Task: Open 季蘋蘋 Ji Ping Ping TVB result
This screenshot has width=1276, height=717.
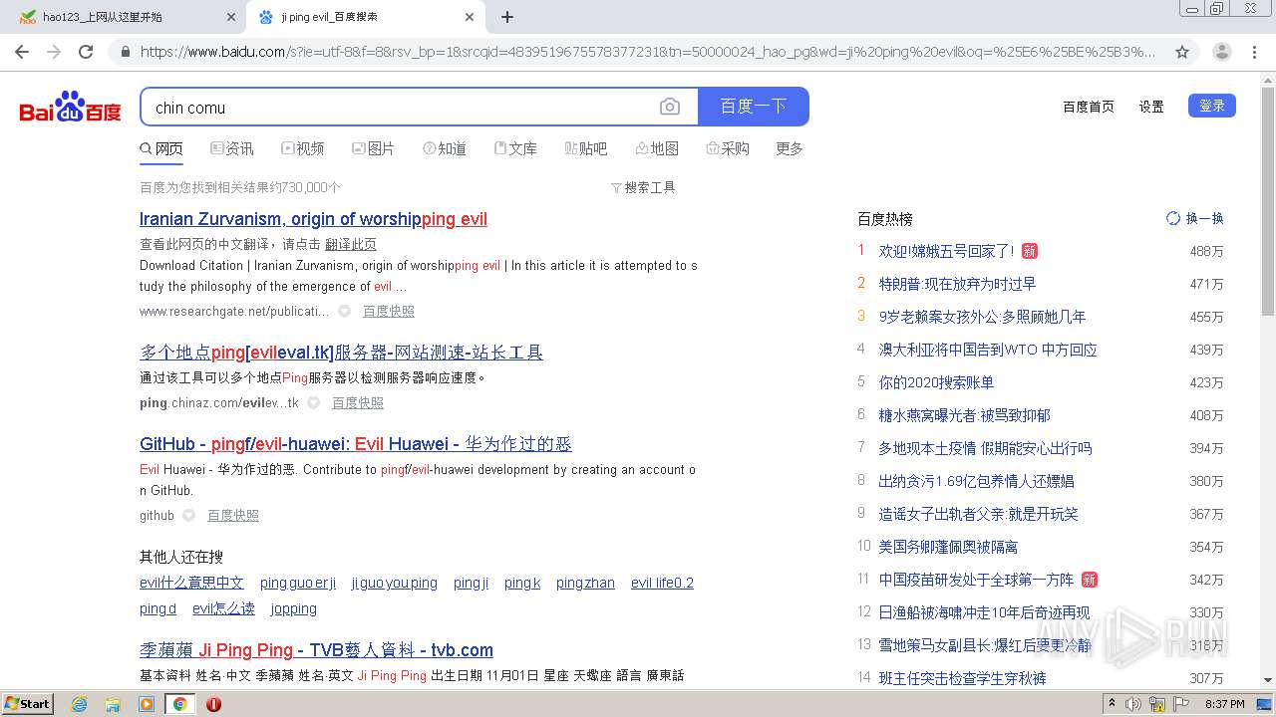Action: (316, 650)
